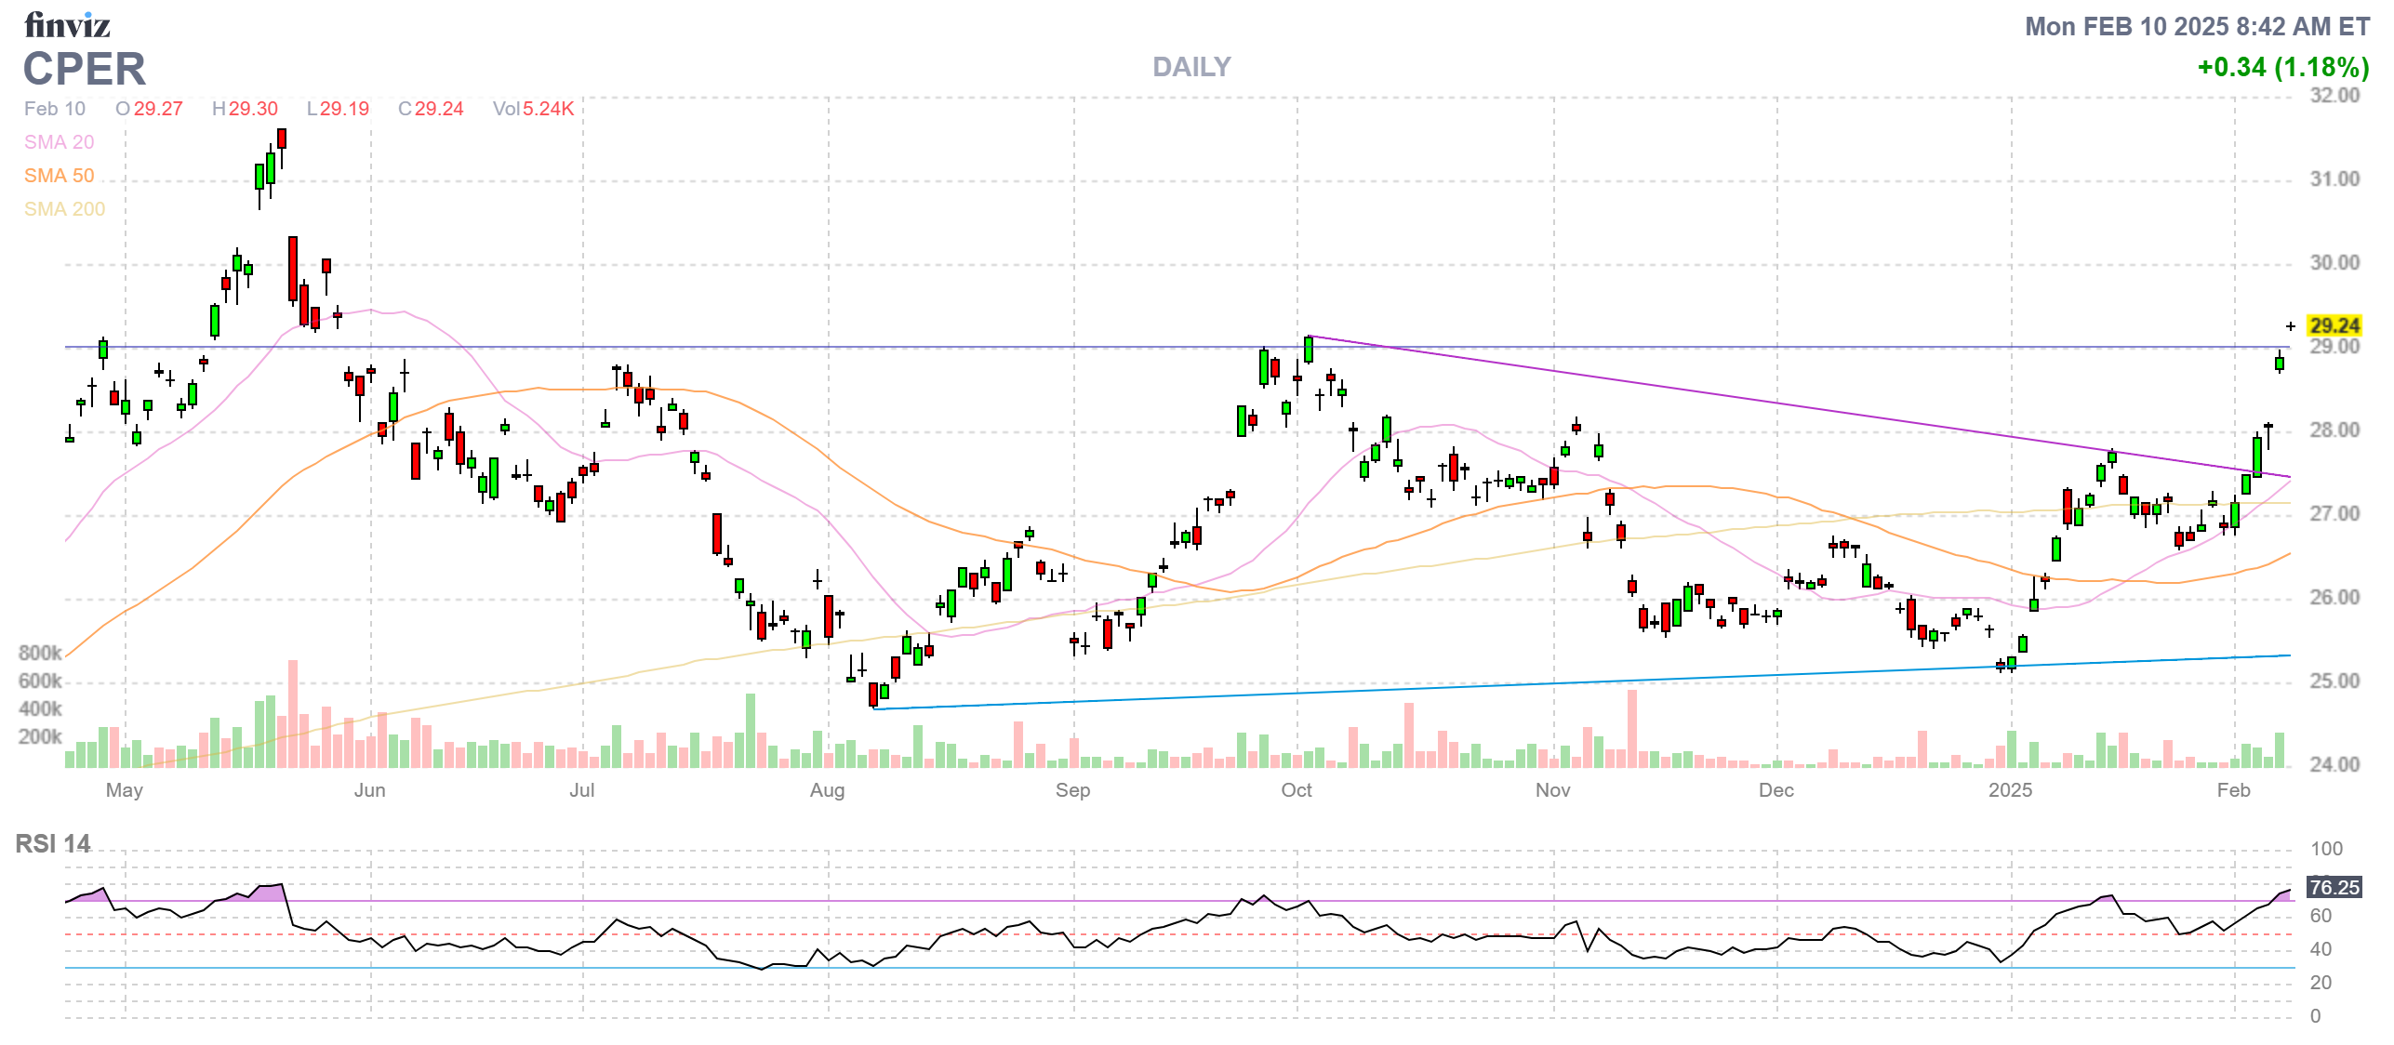Click the Oct label on time axis
Image resolution: width=2394 pixels, height=1045 pixels.
1296,790
